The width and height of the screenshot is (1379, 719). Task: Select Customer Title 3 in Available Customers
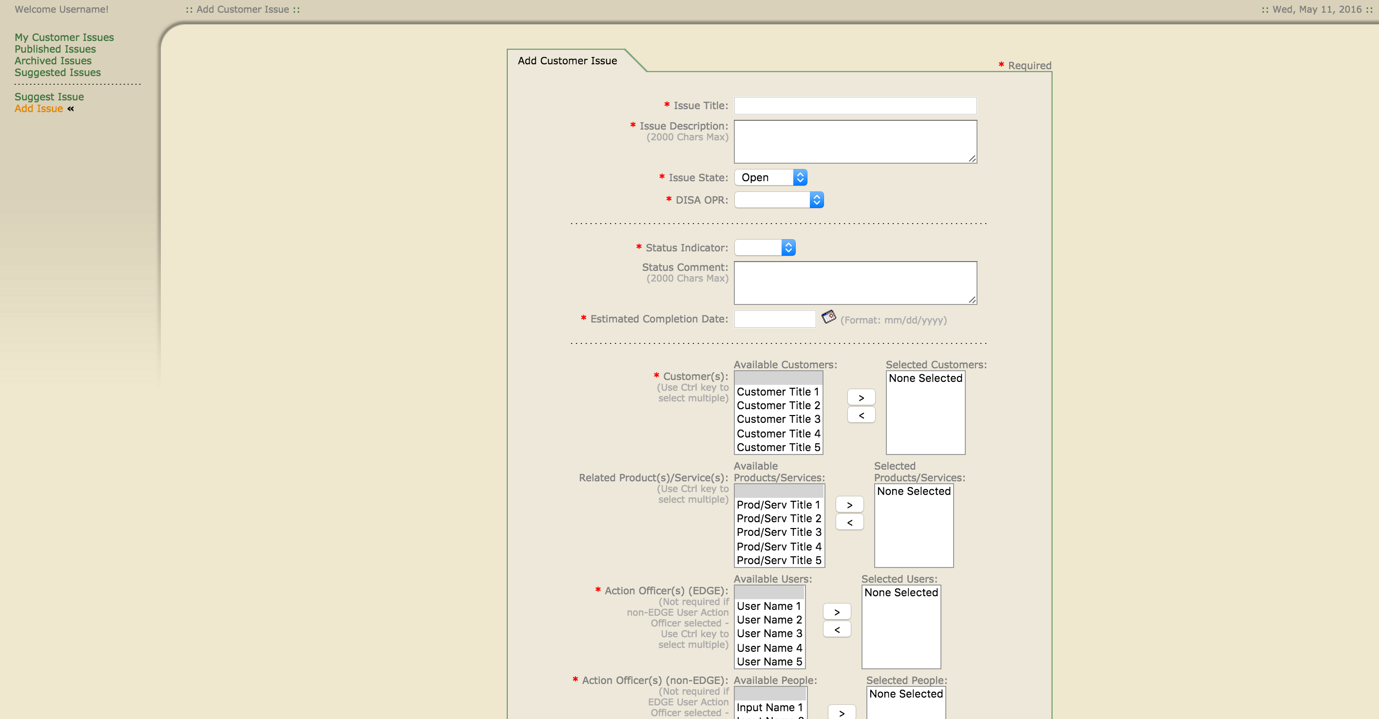pyautogui.click(x=777, y=419)
